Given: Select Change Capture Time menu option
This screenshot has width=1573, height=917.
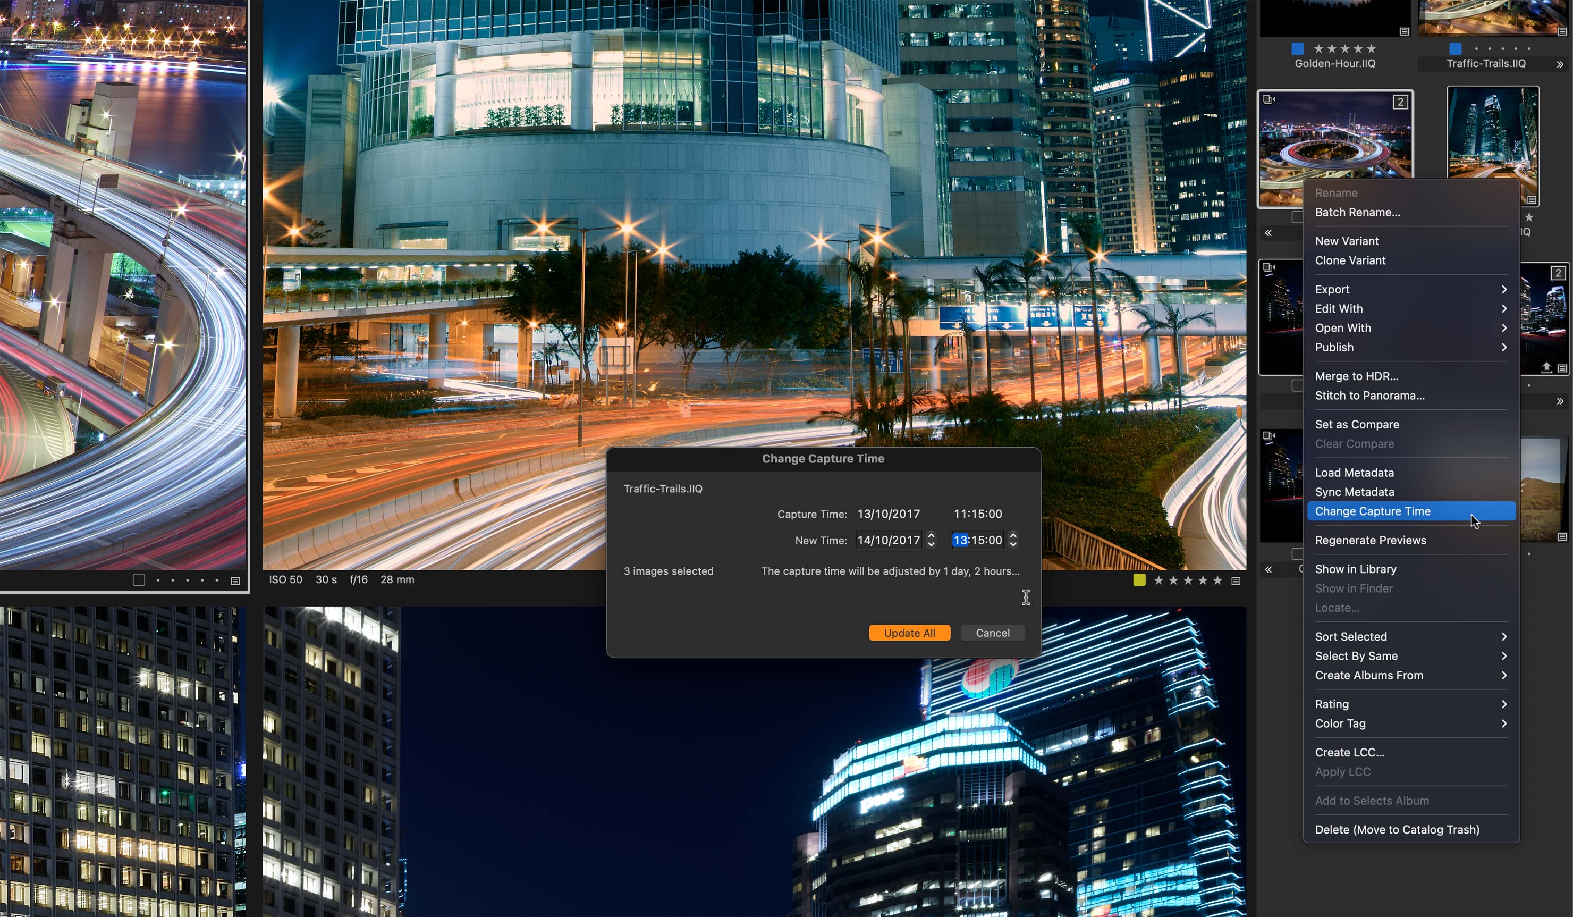Looking at the screenshot, I should [1372, 511].
